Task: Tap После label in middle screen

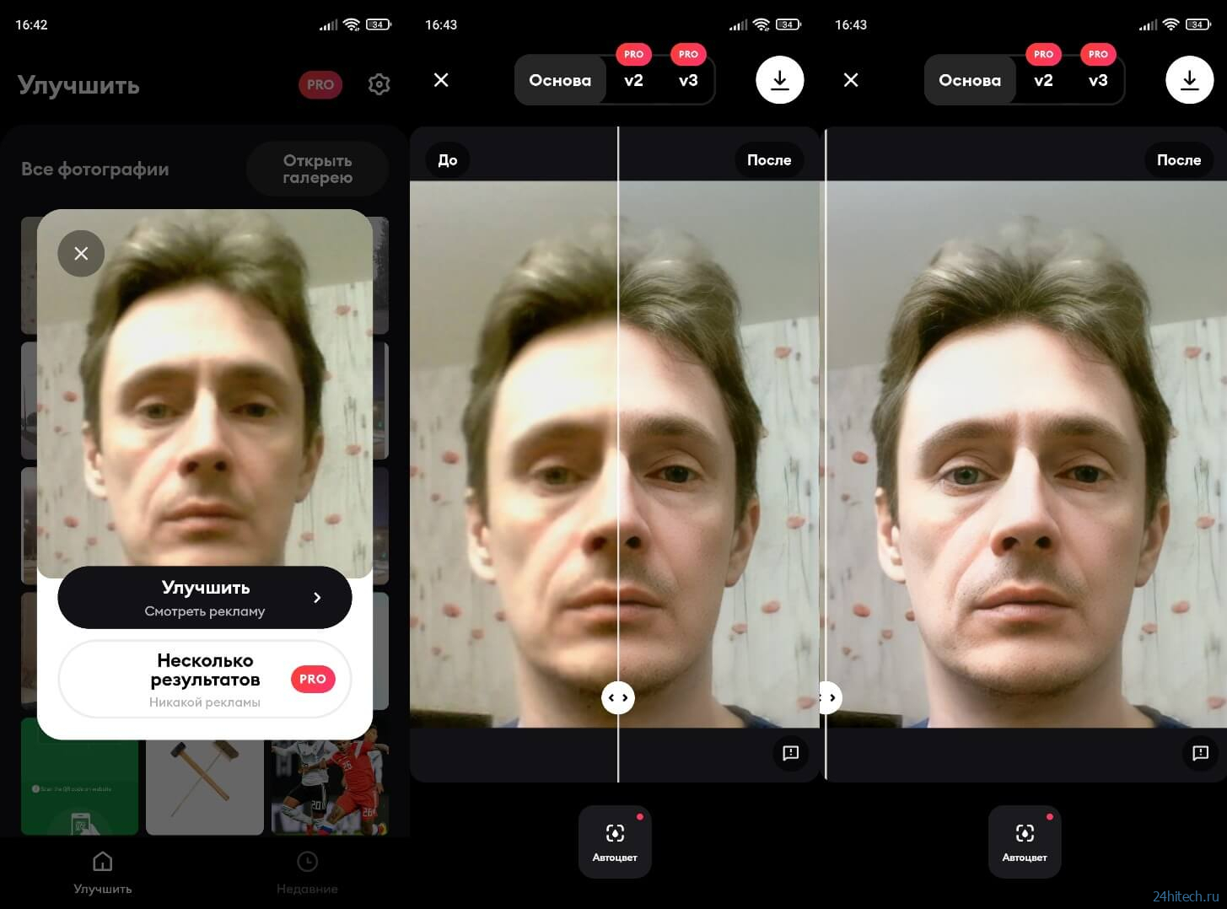Action: pyautogui.click(x=769, y=160)
